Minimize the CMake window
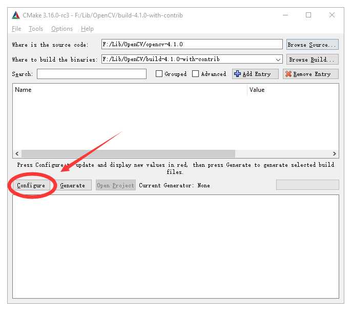 coord(285,15)
